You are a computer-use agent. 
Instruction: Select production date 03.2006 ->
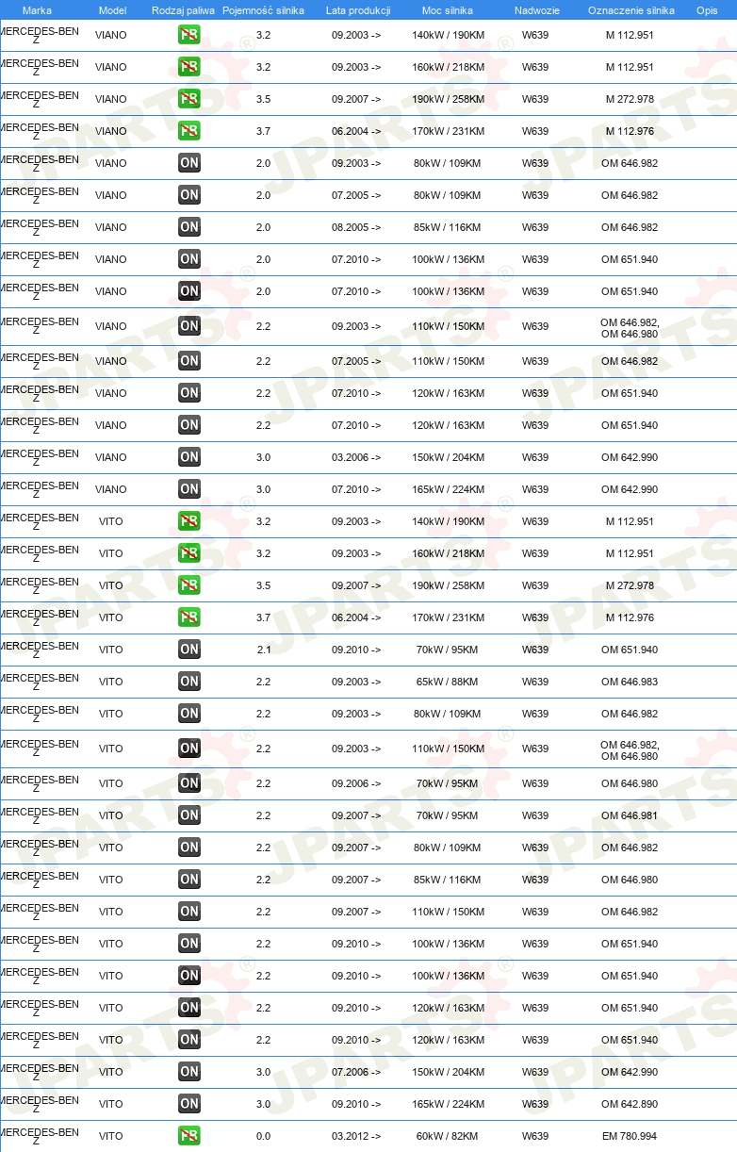point(356,457)
